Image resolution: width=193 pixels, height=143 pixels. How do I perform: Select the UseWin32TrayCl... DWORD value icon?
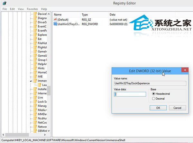tap(55, 24)
